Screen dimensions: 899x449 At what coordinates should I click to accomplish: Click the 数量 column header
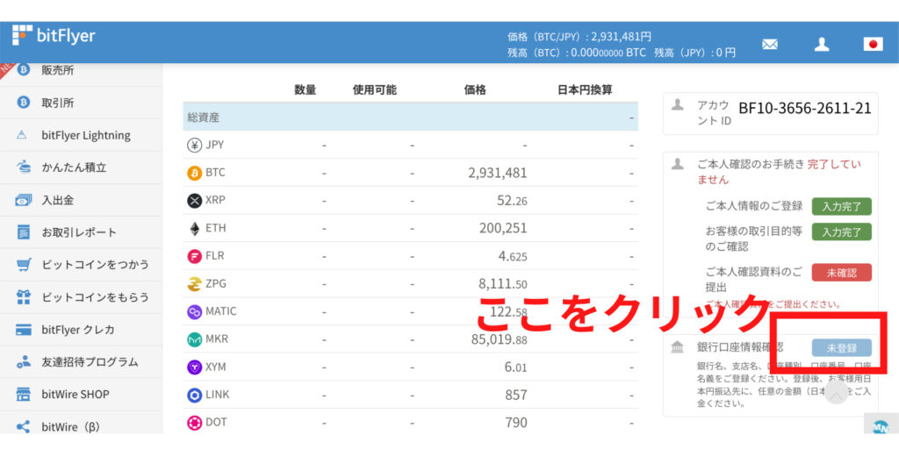click(305, 90)
